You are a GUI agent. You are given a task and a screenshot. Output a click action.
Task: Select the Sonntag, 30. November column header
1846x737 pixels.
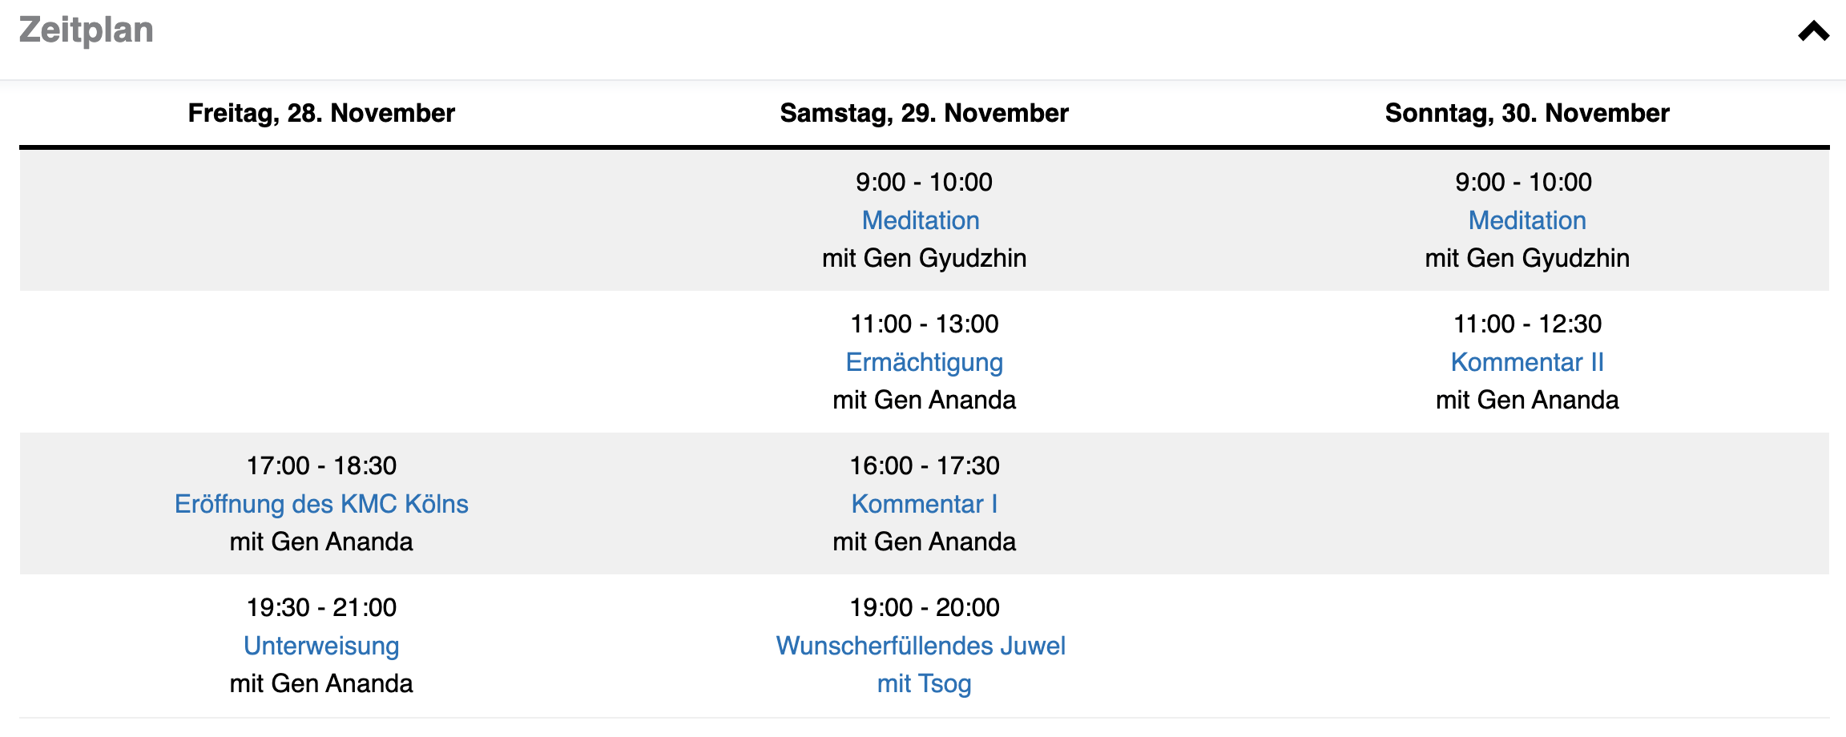point(1527,113)
